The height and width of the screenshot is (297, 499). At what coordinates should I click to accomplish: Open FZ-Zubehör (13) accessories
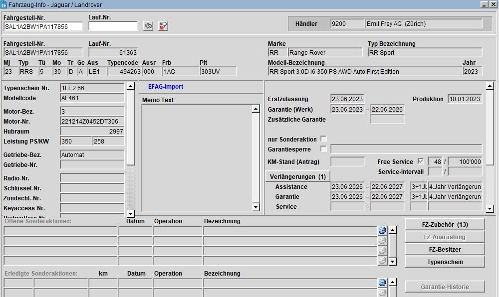(445, 225)
